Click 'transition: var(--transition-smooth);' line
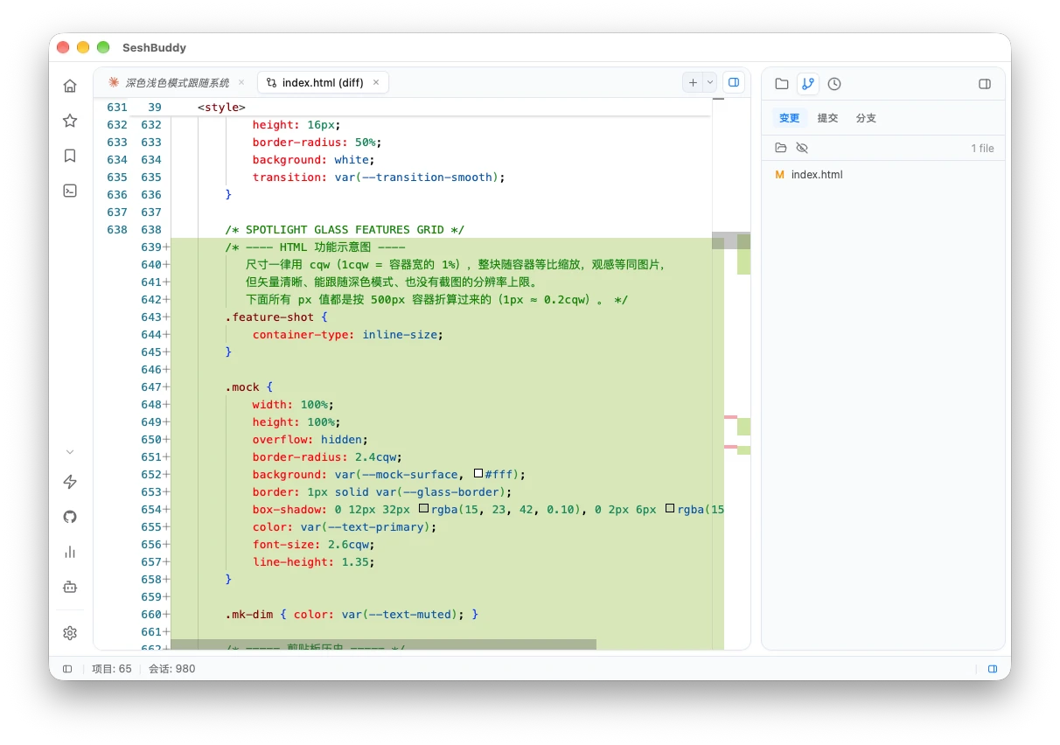This screenshot has width=1060, height=745. 380,177
